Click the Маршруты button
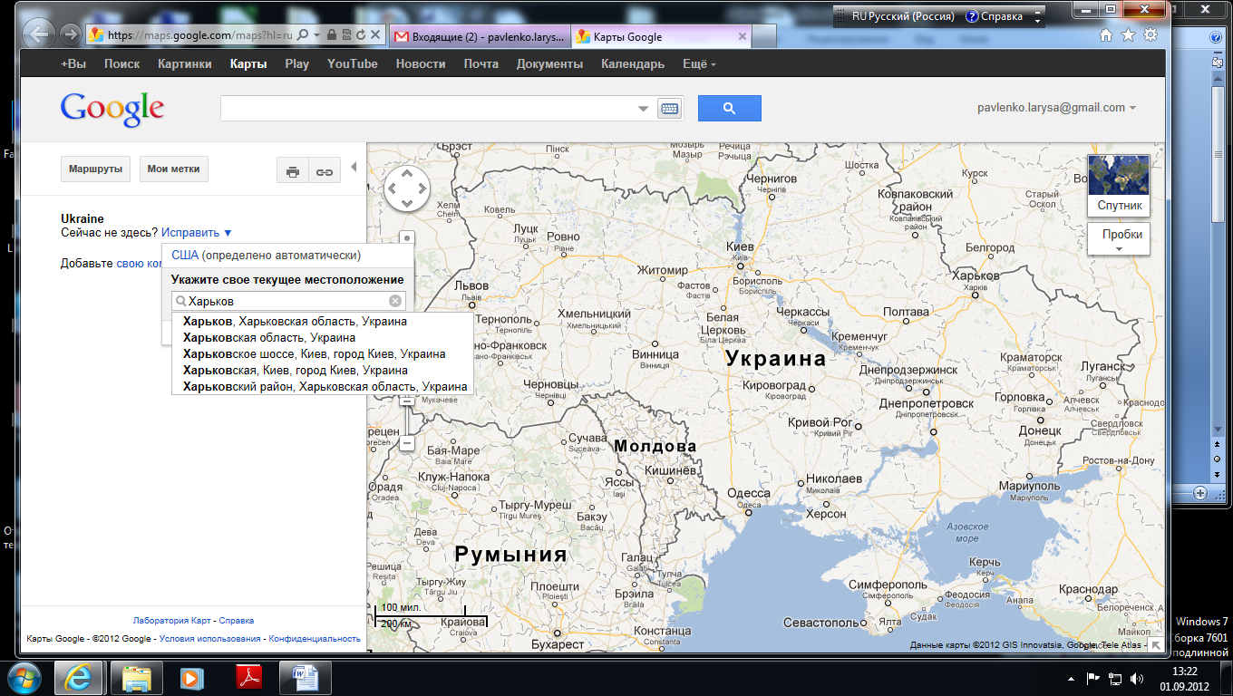The image size is (1233, 696). pos(96,169)
